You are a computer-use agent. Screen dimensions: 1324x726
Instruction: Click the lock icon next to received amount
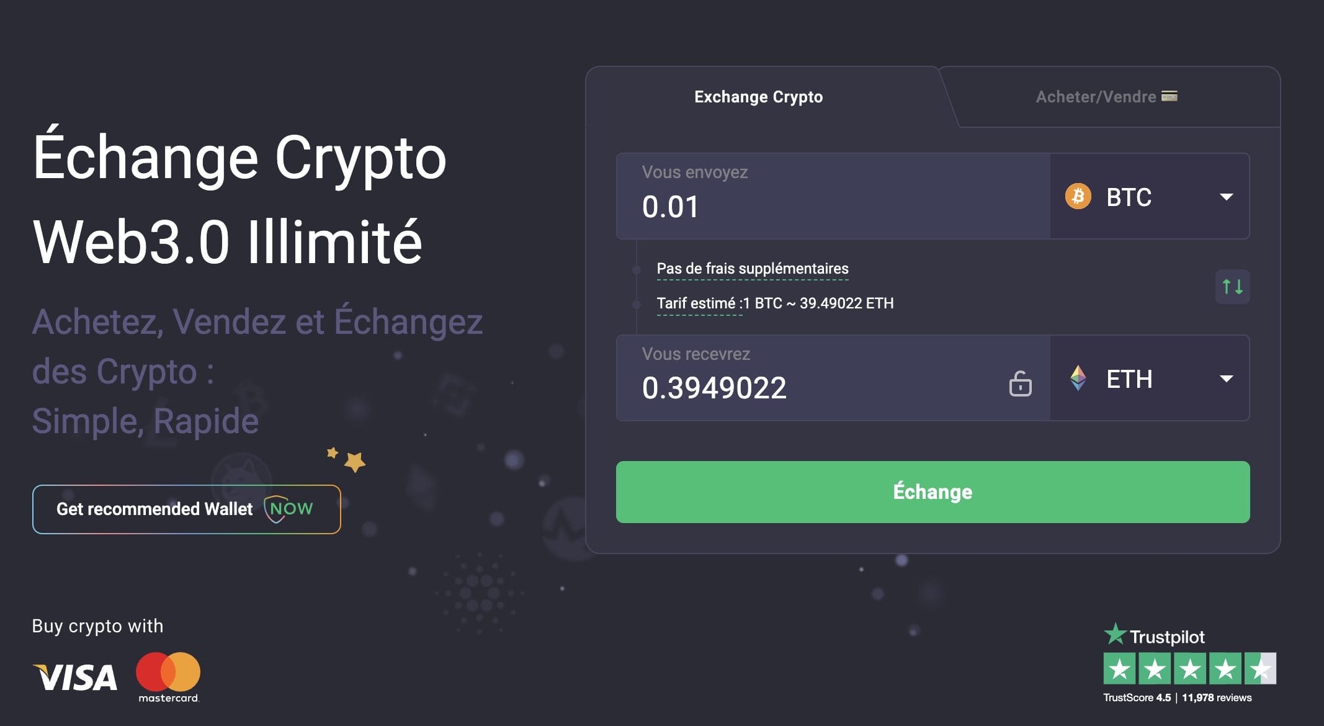1021,384
